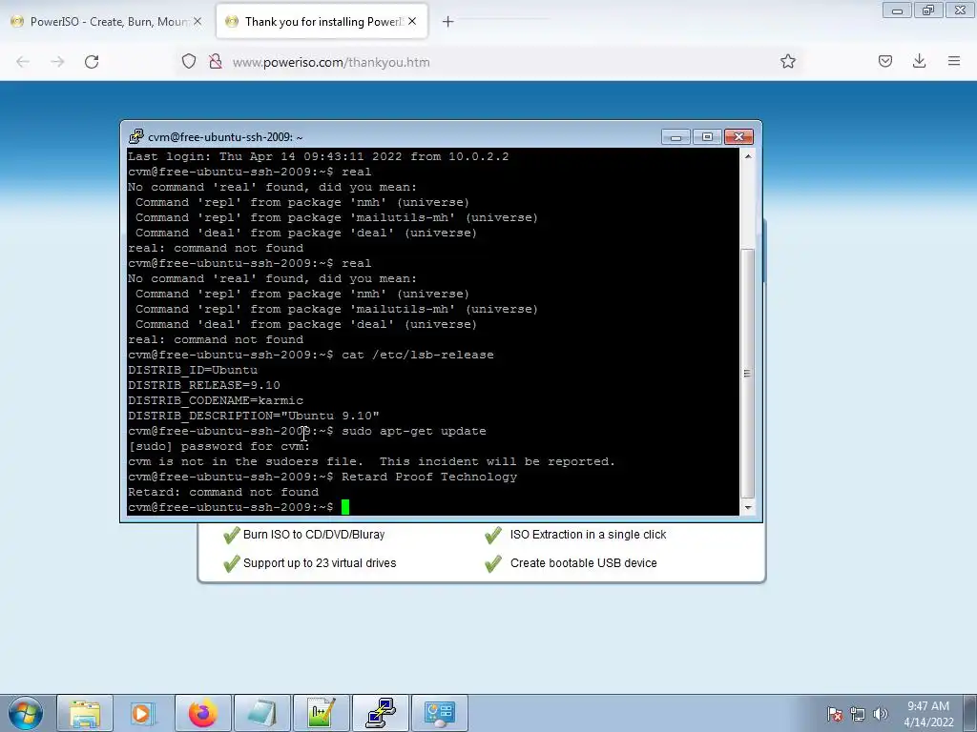Open tracking protection shield info
This screenshot has width=977, height=732.
[x=189, y=62]
